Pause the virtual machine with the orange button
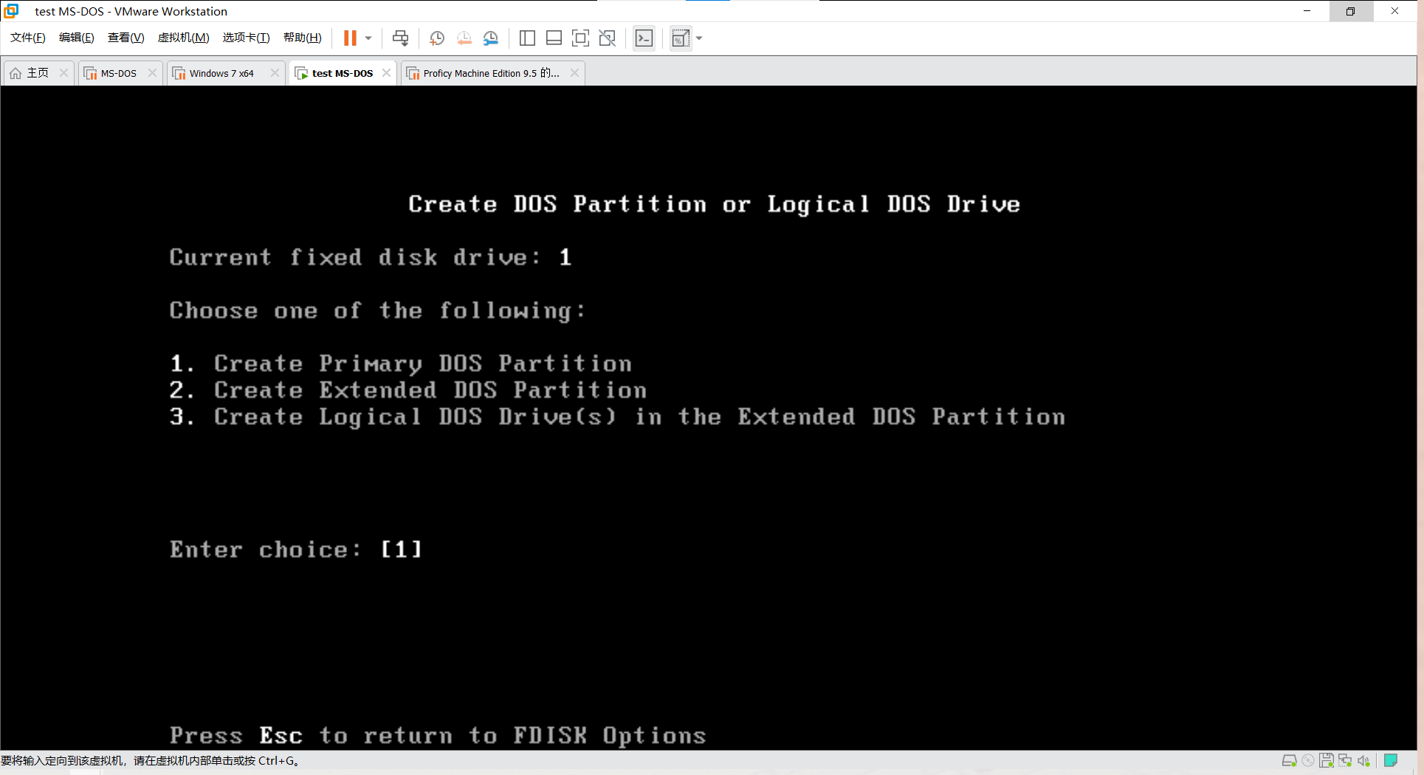 point(350,38)
